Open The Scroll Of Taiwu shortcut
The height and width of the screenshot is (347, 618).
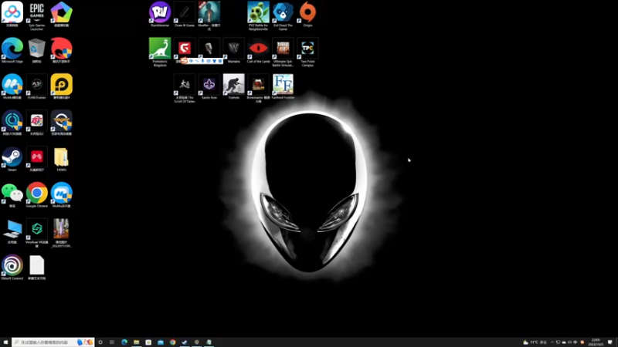185,88
